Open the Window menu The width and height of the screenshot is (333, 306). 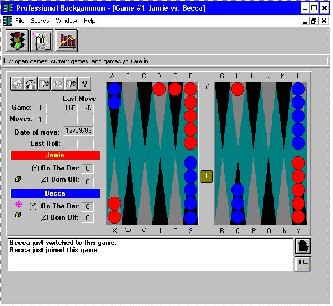66,21
